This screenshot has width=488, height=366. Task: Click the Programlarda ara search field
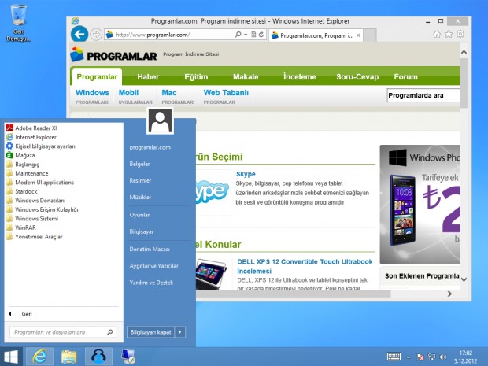(423, 95)
